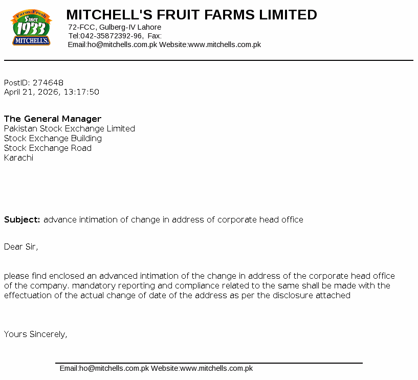Click the Fax label in header
Viewport: 418px width, 380px height.
155,36
